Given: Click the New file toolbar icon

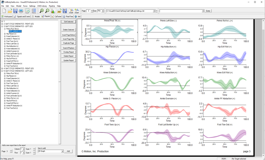Looking at the screenshot, I should [x=4, y=11].
